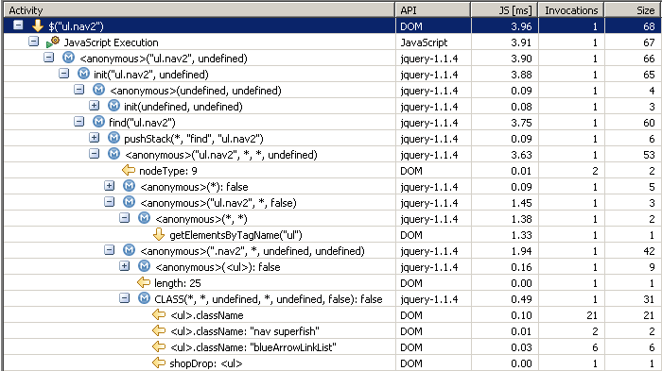Expand the <anonymous>(<ul>): false node
The width and height of the screenshot is (662, 371).
point(124,266)
